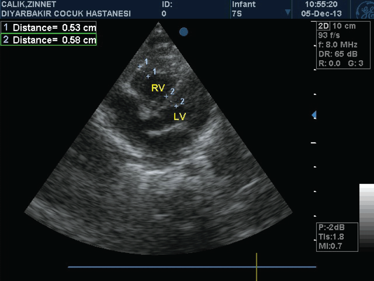The height and width of the screenshot is (281, 374).
Task: Click the patient name CALIK,ZINNET
Action: (29, 4)
